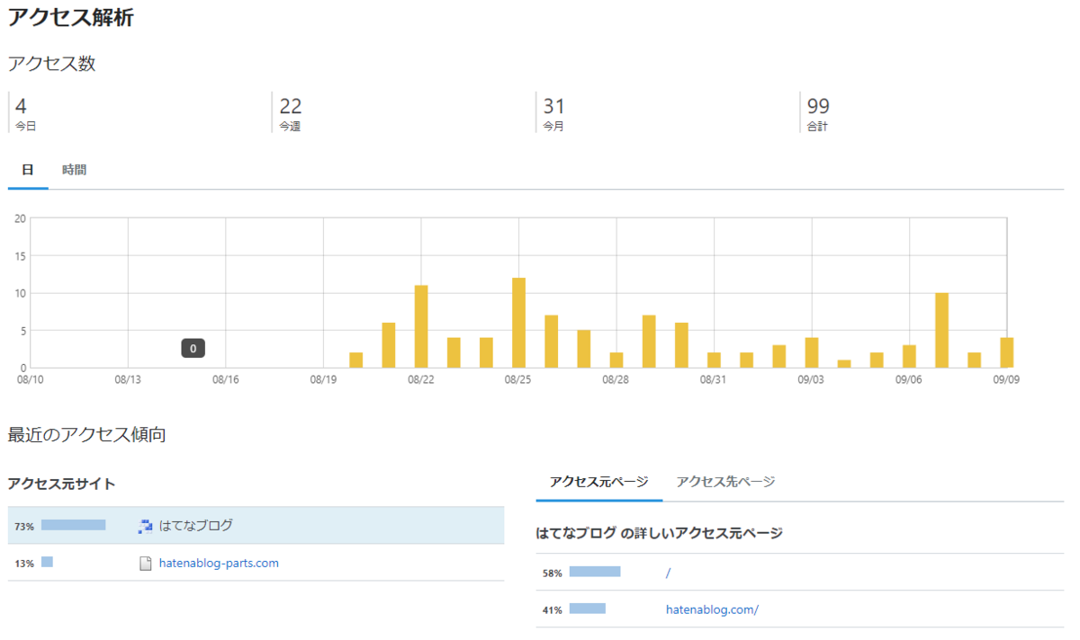Click the 最近のアクセス傾向 heading
The image size is (1080, 640).
(x=86, y=435)
